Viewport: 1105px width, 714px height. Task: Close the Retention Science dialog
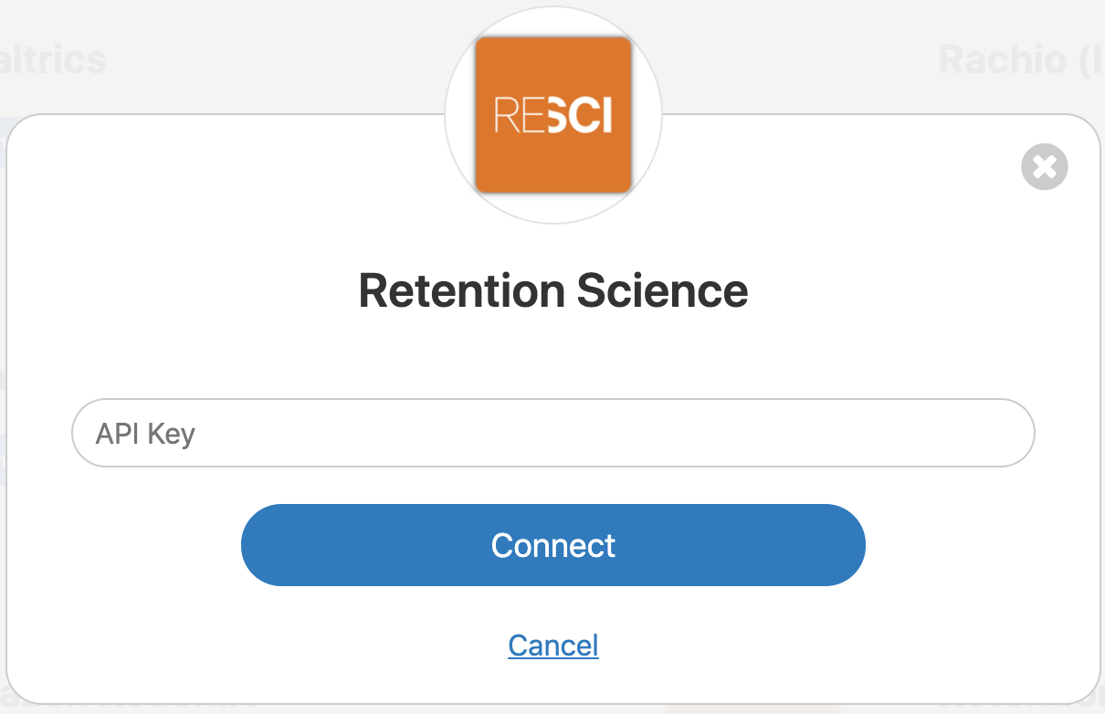[x=1044, y=167]
